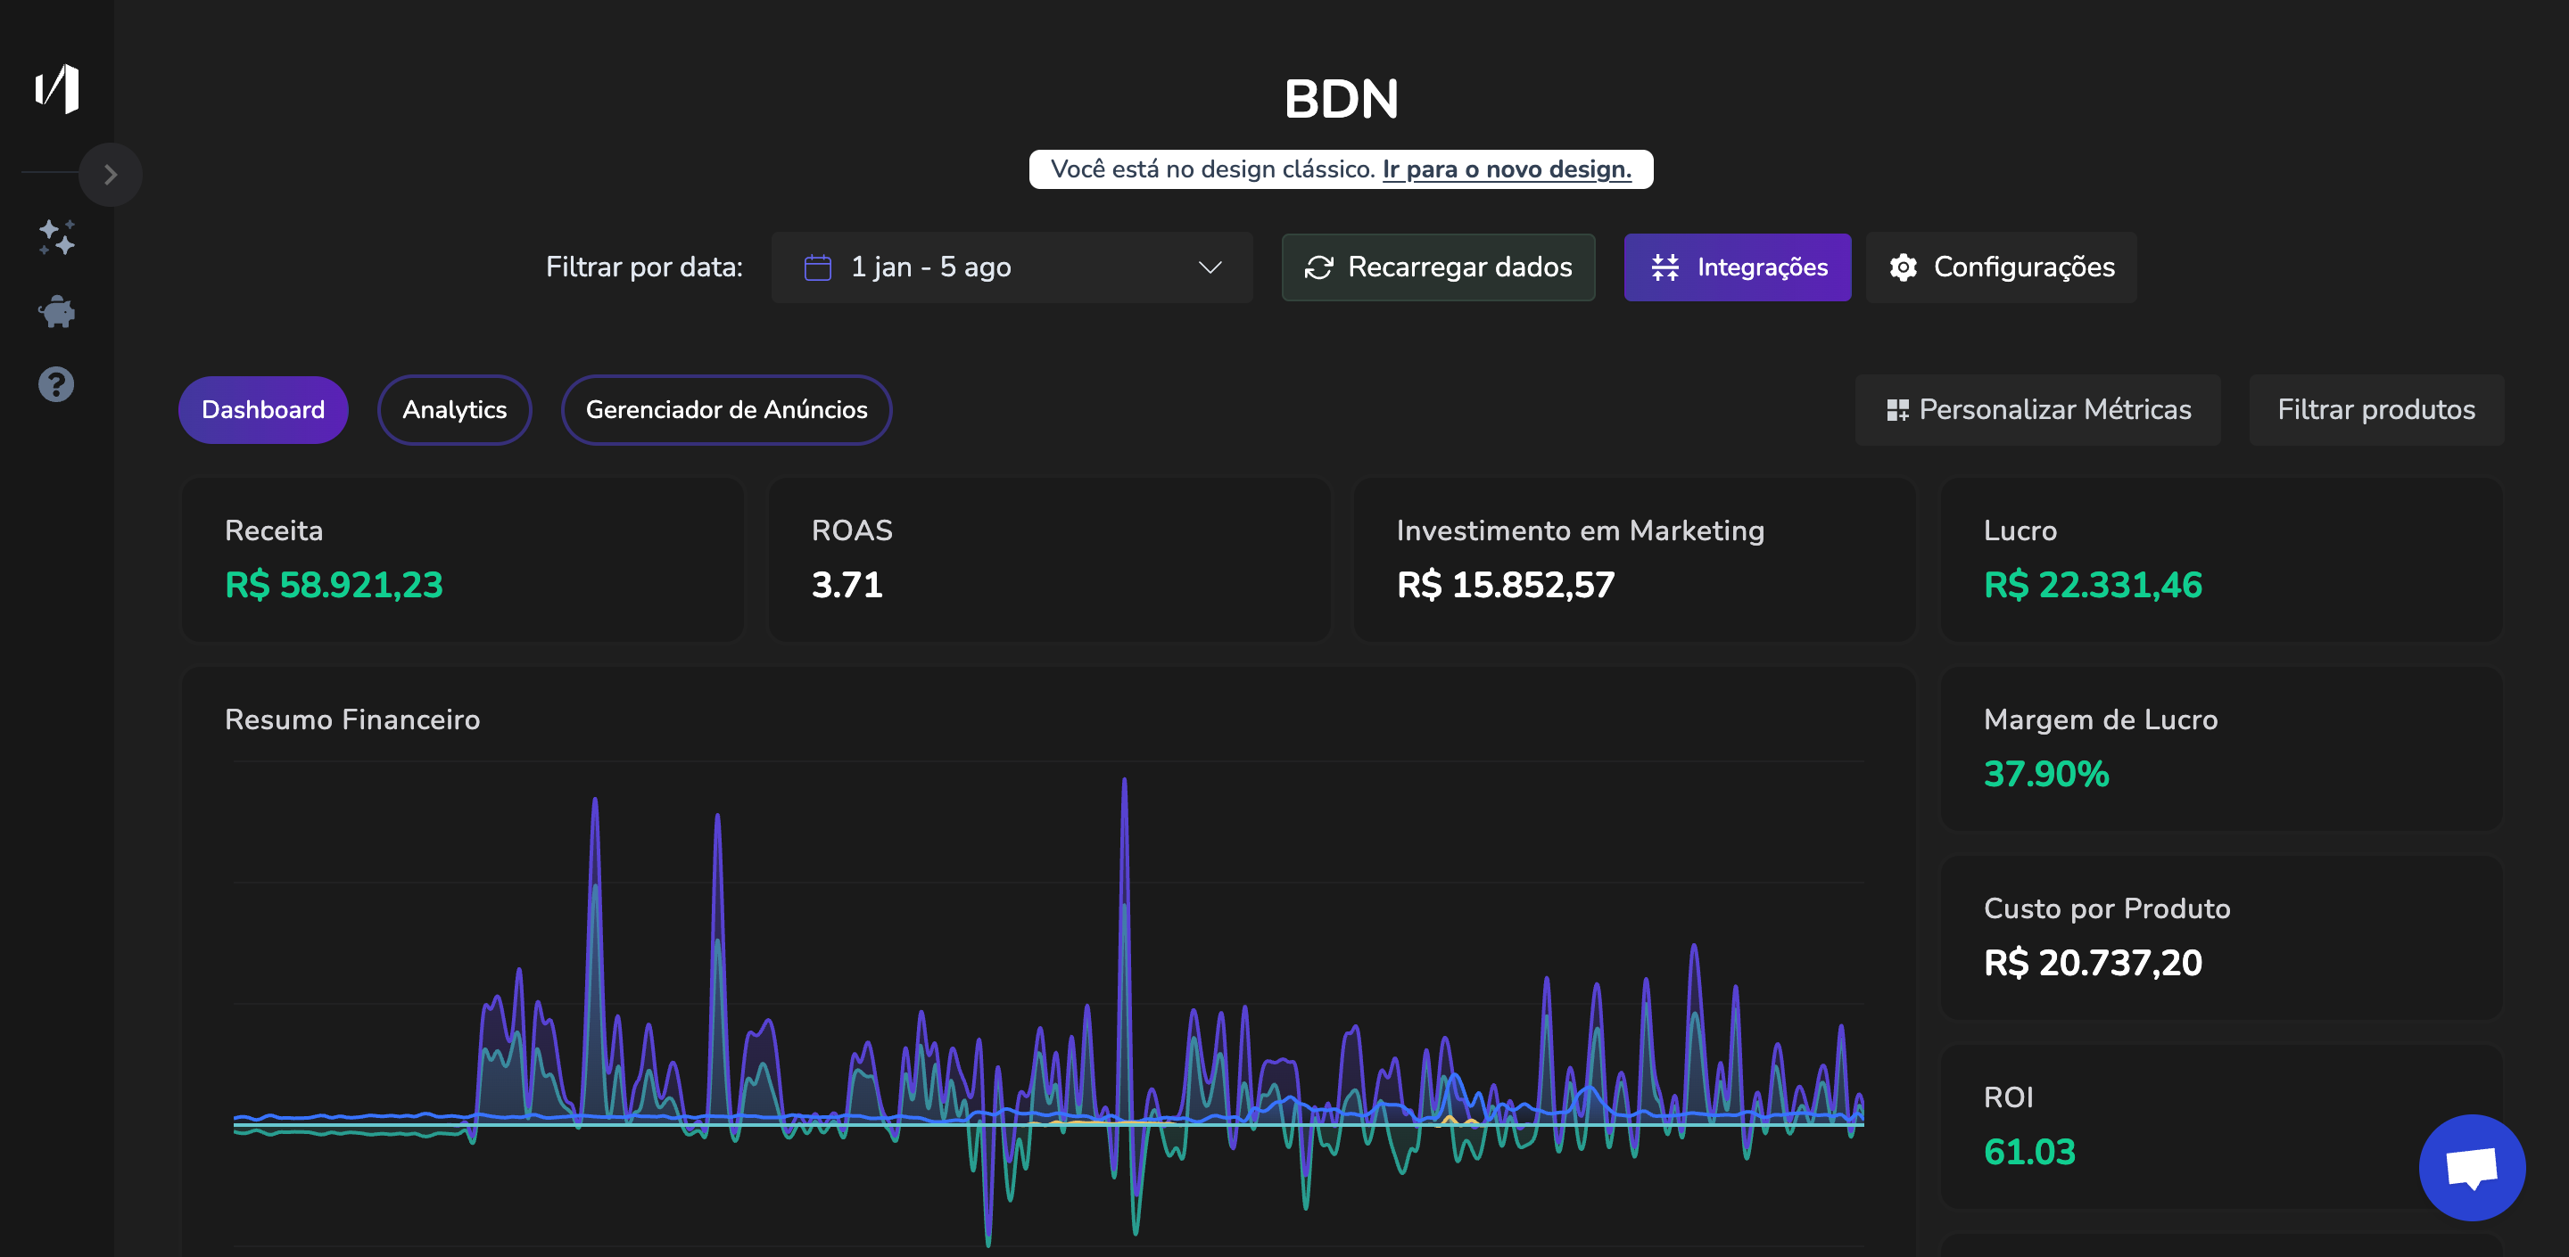
Task: Click the gear icon on Configurações
Action: click(1903, 267)
